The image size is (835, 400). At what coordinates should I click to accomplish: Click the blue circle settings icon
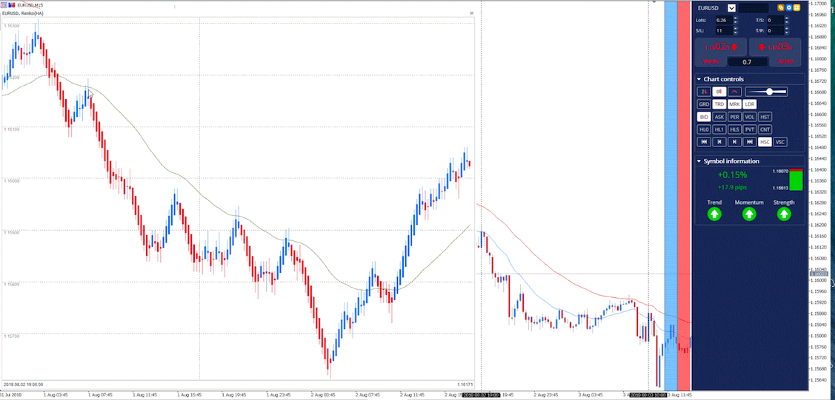[x=788, y=8]
